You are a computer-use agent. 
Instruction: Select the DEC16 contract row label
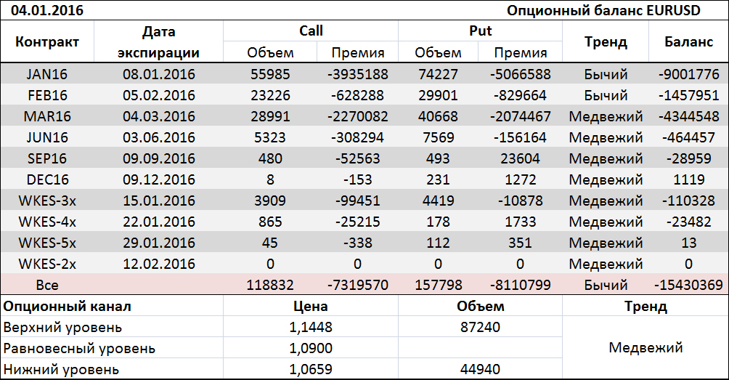pyautogui.click(x=47, y=179)
